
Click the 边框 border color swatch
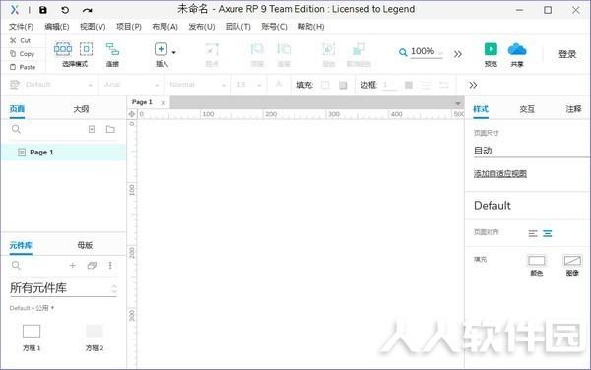[408, 85]
